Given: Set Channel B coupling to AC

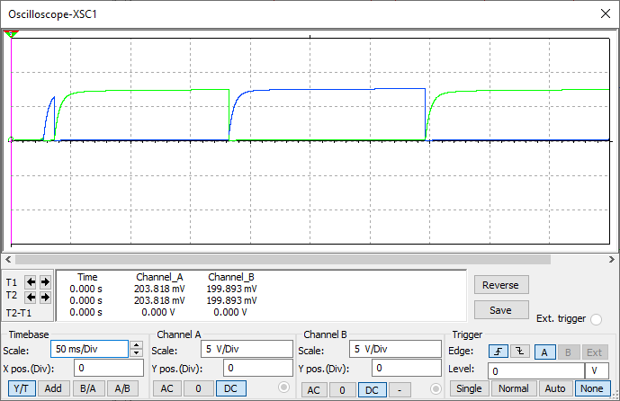Looking at the screenshot, I should click(313, 390).
